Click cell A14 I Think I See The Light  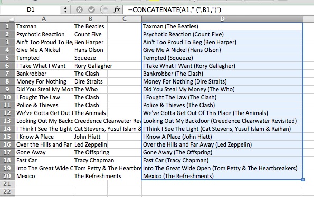[x=44, y=129]
